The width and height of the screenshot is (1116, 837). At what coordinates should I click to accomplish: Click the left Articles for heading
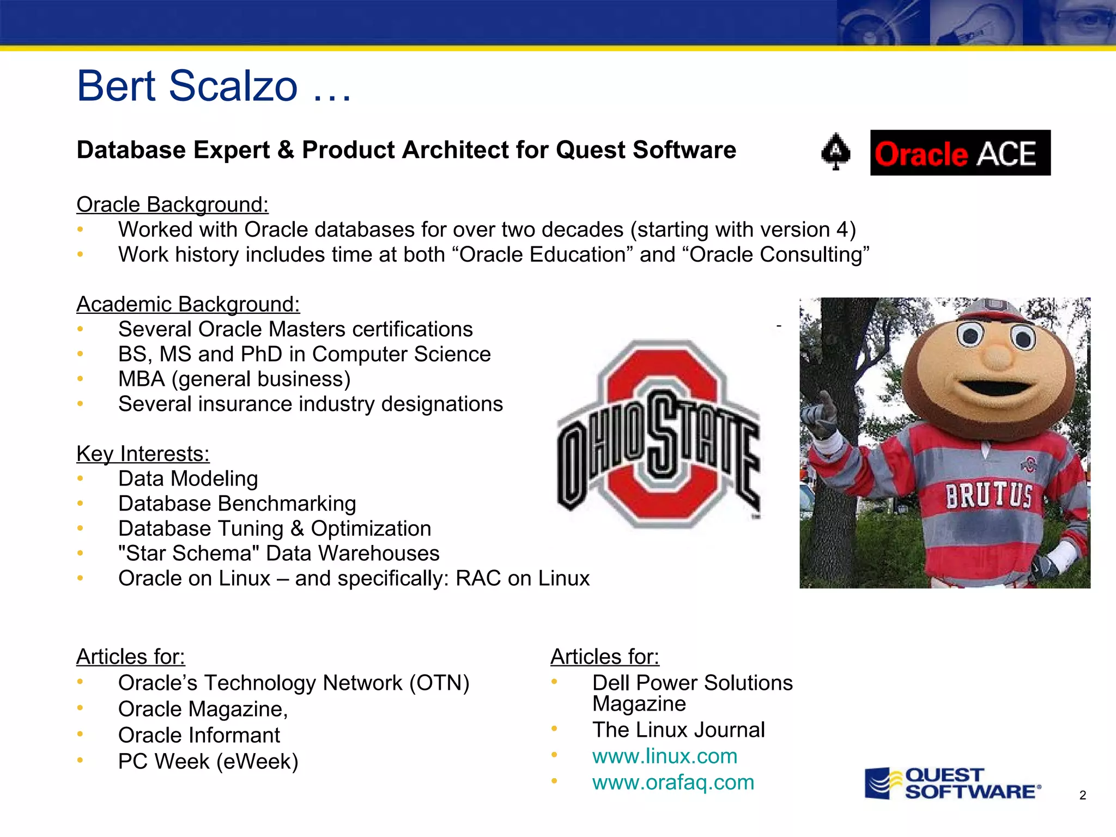click(130, 657)
